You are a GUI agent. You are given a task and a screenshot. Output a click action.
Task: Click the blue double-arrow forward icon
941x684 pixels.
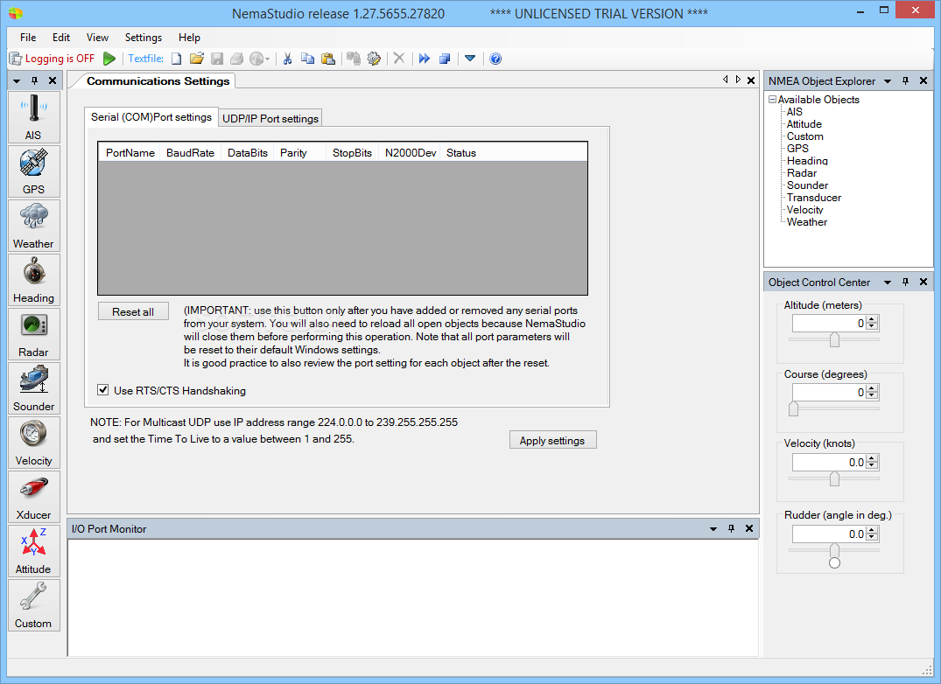coord(425,59)
